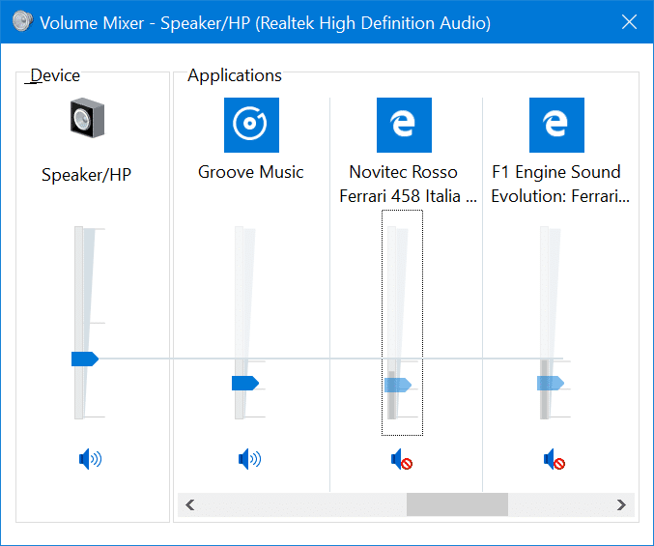Click the Speaker/HP device label
Image resolution: width=654 pixels, height=546 pixels.
coord(86,175)
